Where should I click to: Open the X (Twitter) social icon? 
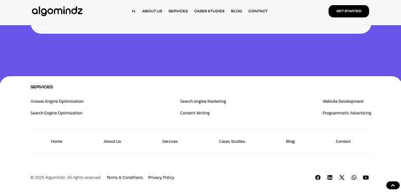point(342,178)
